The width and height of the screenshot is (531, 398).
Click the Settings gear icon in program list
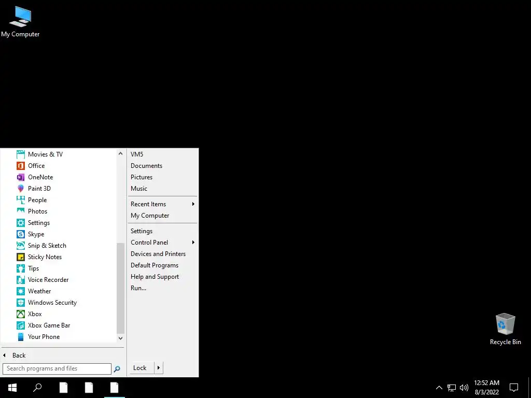pyautogui.click(x=21, y=223)
